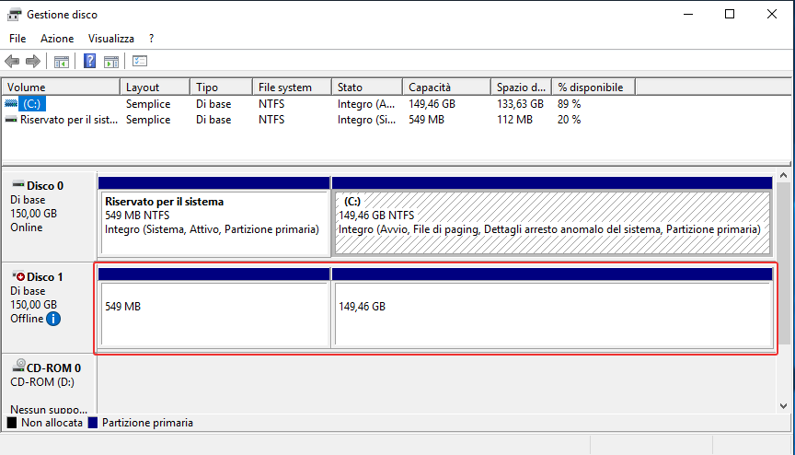Image resolution: width=795 pixels, height=455 pixels.
Task: Open the ? help menu
Action: 151,39
